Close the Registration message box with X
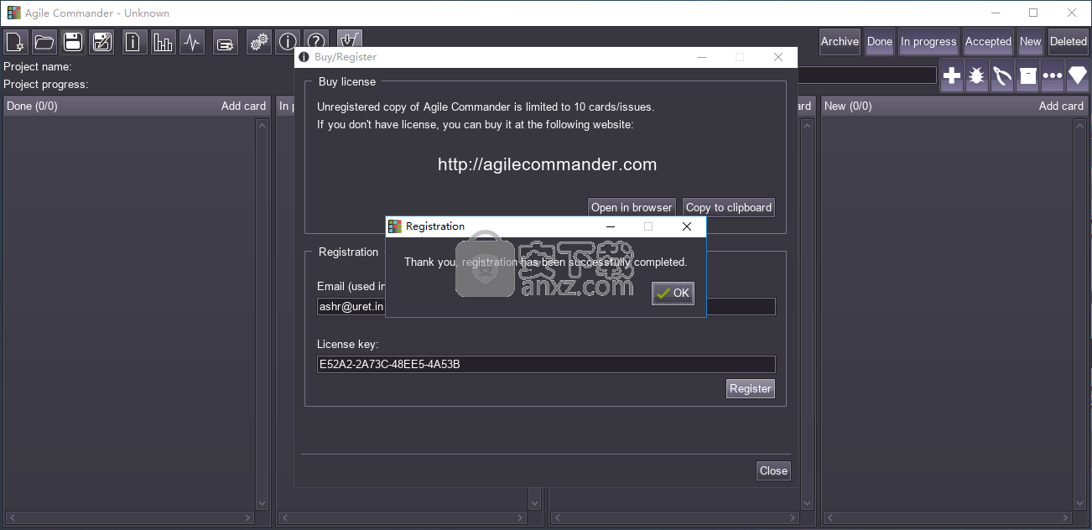Image resolution: width=1092 pixels, height=530 pixels. click(687, 226)
